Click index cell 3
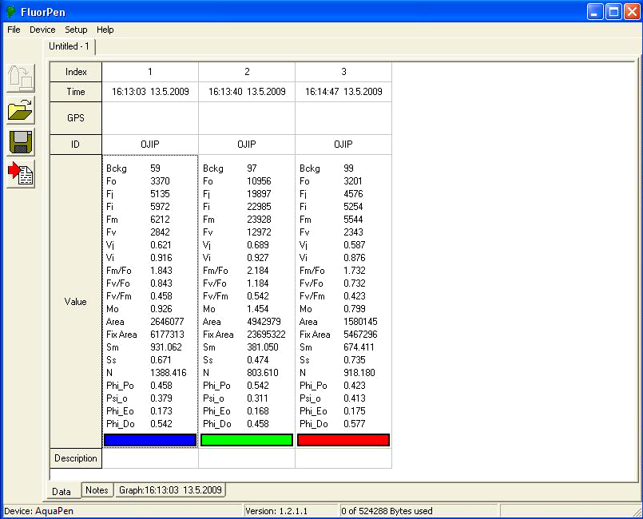 (343, 72)
